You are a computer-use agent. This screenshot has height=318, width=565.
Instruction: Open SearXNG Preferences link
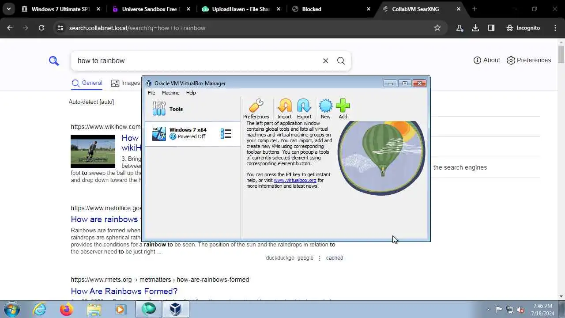(529, 60)
